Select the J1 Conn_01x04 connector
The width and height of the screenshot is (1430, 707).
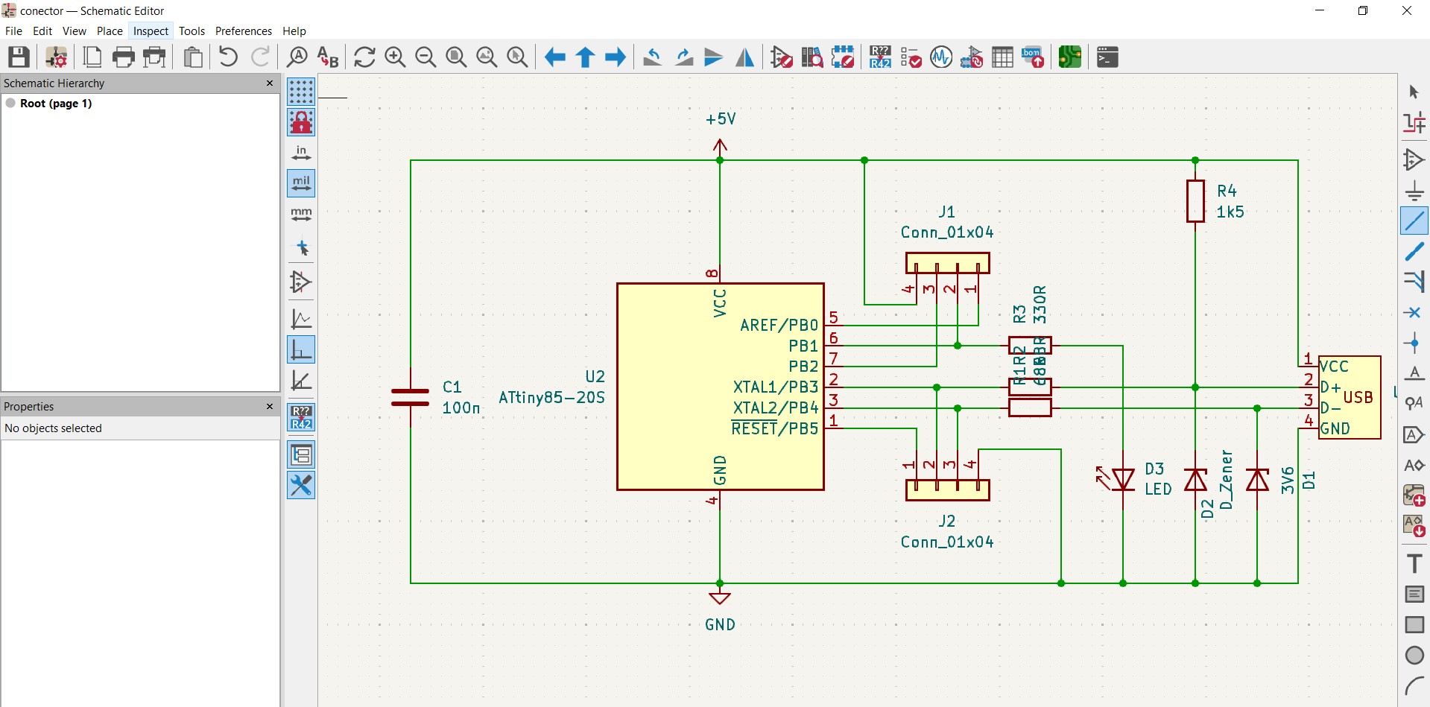[947, 263]
